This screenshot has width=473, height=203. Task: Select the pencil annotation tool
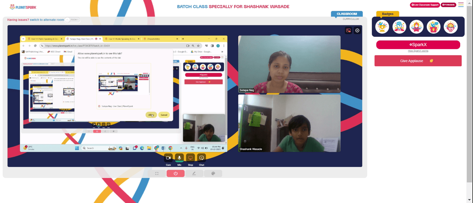pyautogui.click(x=194, y=173)
